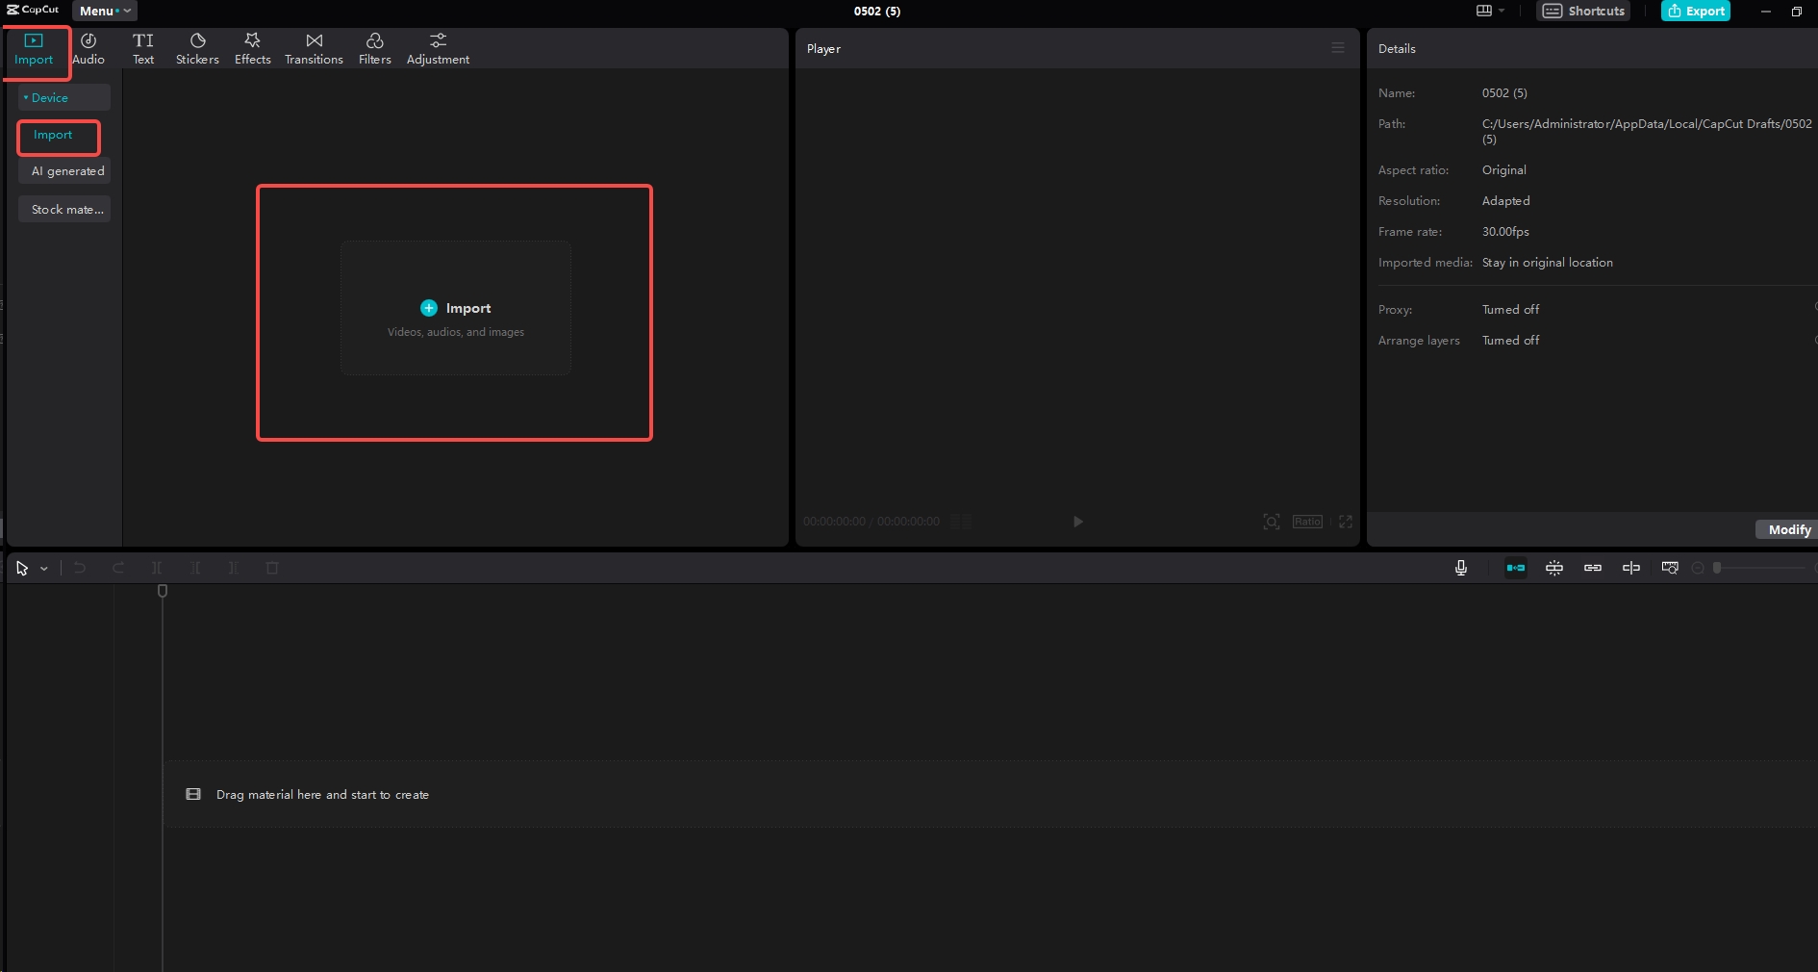1818x972 pixels.
Task: Open the Audio panel
Action: 89,48
